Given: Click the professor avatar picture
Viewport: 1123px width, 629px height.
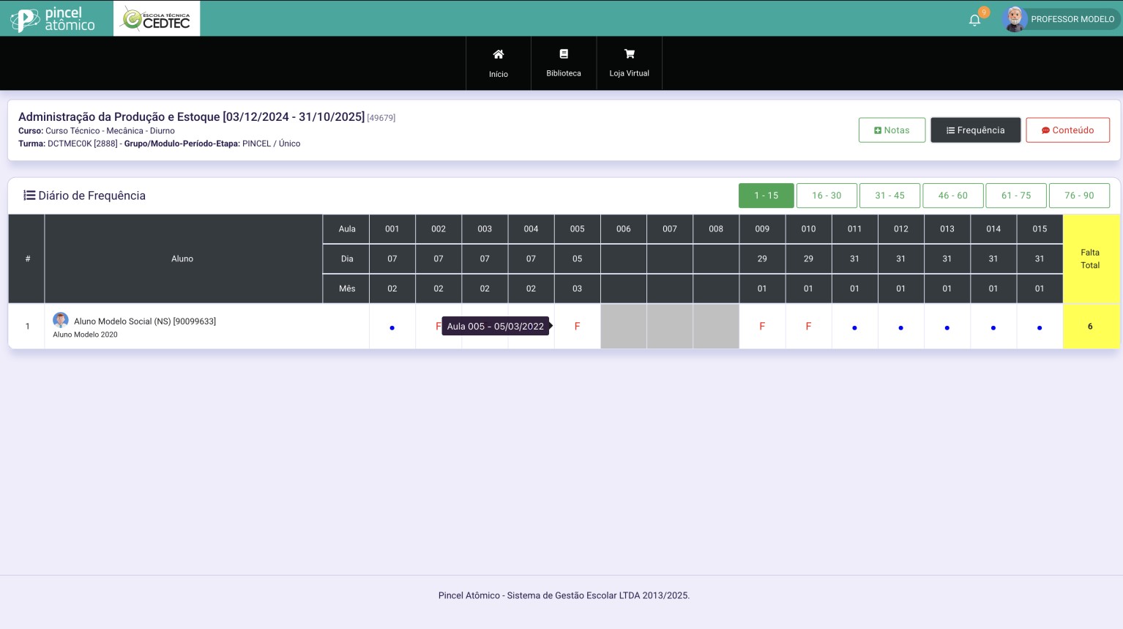Looking at the screenshot, I should [x=1014, y=19].
